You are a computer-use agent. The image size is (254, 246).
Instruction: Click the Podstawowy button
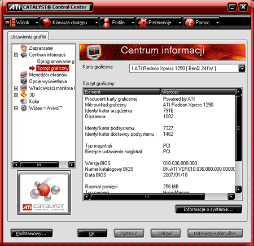tap(32, 234)
